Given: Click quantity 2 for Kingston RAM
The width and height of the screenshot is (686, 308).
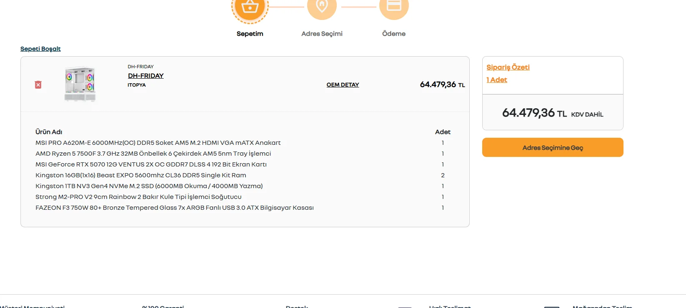Looking at the screenshot, I should coord(443,175).
